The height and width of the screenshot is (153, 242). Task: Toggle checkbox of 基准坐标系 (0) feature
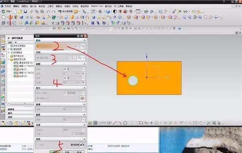tap(15, 63)
